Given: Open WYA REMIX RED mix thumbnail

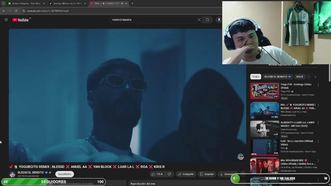Looking at the screenshot, I should [x=265, y=166].
